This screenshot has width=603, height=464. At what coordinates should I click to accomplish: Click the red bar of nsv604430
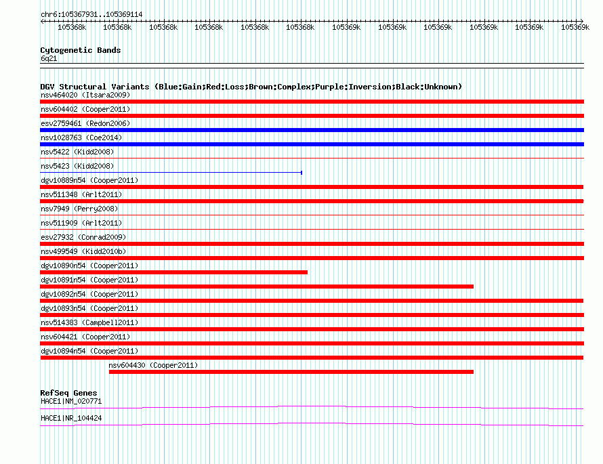coord(291,372)
